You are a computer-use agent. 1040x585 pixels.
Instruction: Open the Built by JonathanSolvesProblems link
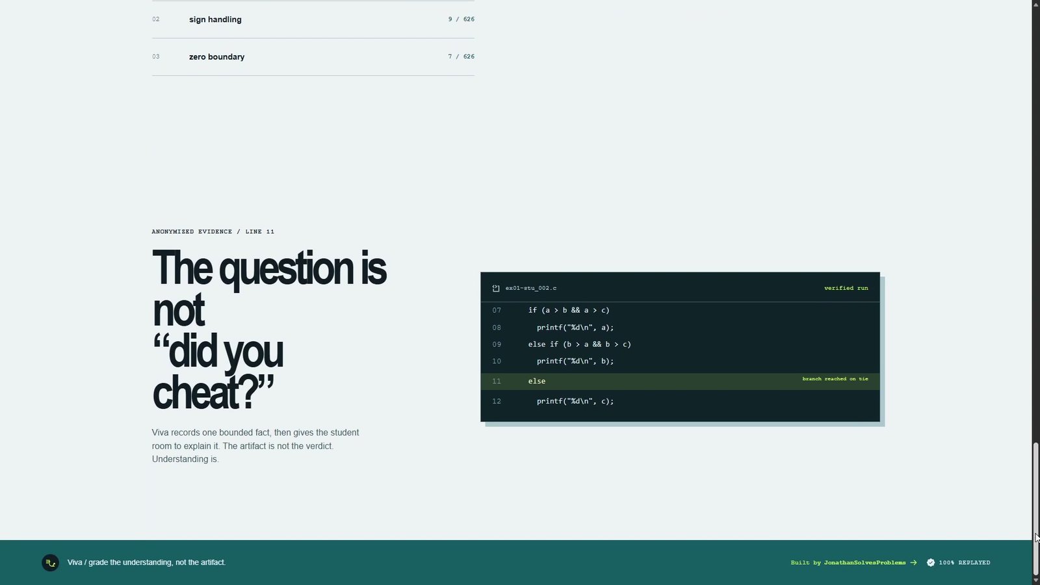pos(853,563)
